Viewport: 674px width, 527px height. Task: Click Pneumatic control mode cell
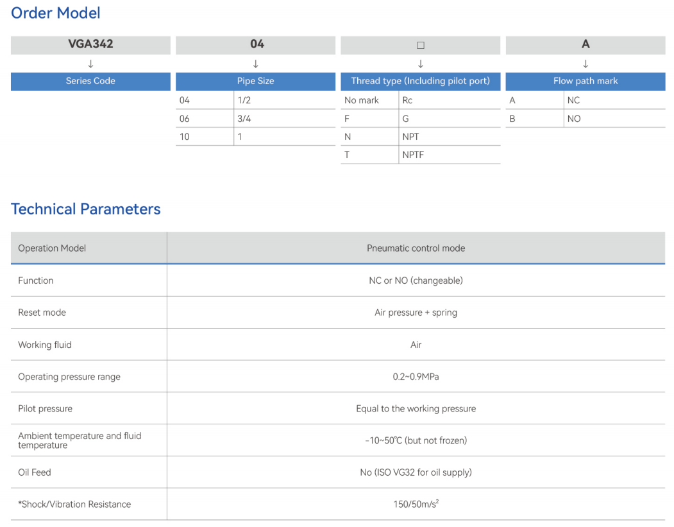tap(416, 248)
